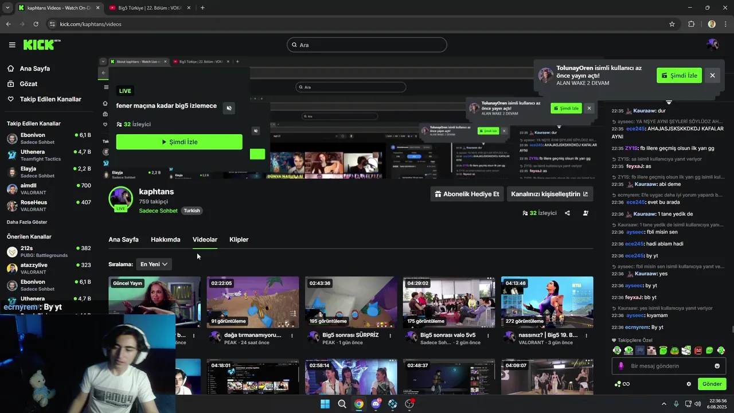Click kaphtans live avatar
This screenshot has width=734, height=413.
120,199
